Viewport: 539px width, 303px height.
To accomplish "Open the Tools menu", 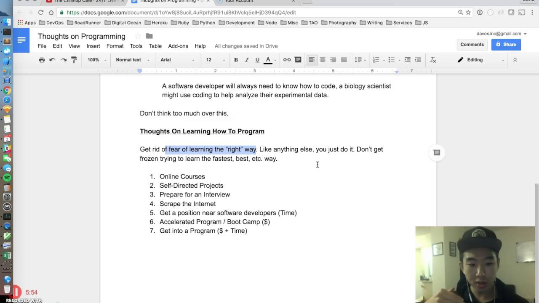I will [136, 46].
